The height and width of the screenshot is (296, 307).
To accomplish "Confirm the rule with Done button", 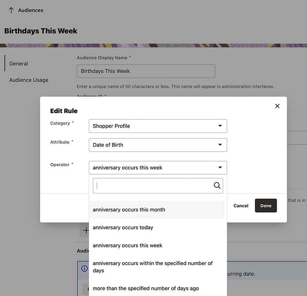I will click(266, 205).
